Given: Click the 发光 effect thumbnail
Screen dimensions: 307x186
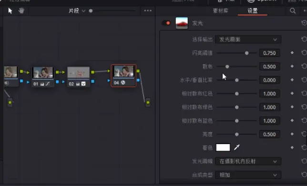Looking at the screenshot, I should (x=182, y=23).
